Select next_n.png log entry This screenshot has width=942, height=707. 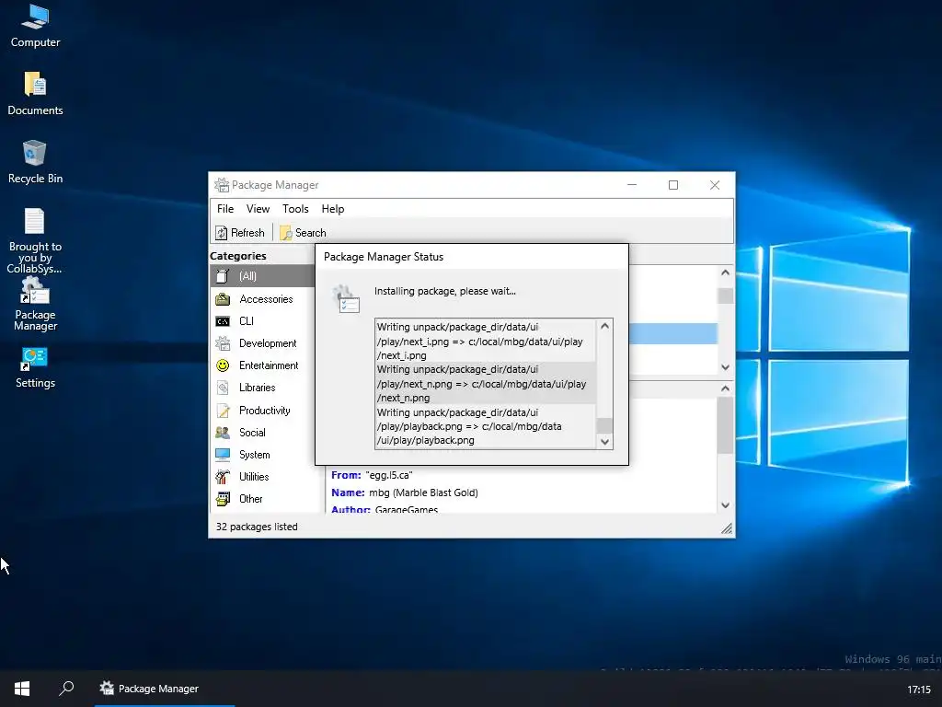tap(486, 384)
